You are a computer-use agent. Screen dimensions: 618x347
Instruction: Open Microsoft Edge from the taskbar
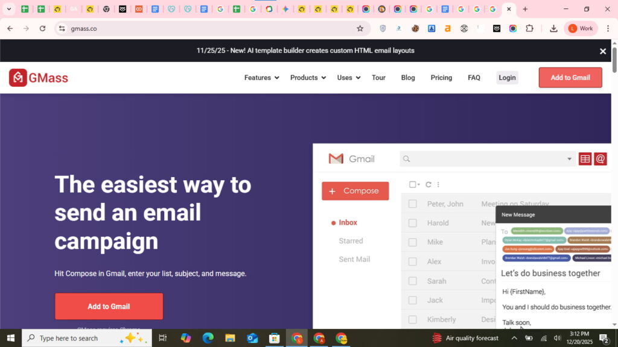(x=208, y=338)
